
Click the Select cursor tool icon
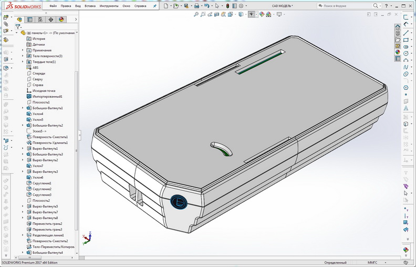[217, 6]
